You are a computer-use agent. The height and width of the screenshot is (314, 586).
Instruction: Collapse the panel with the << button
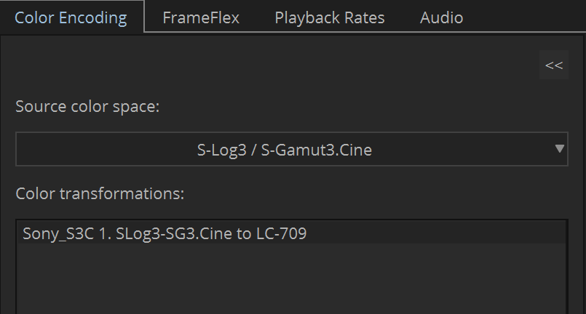coord(554,65)
